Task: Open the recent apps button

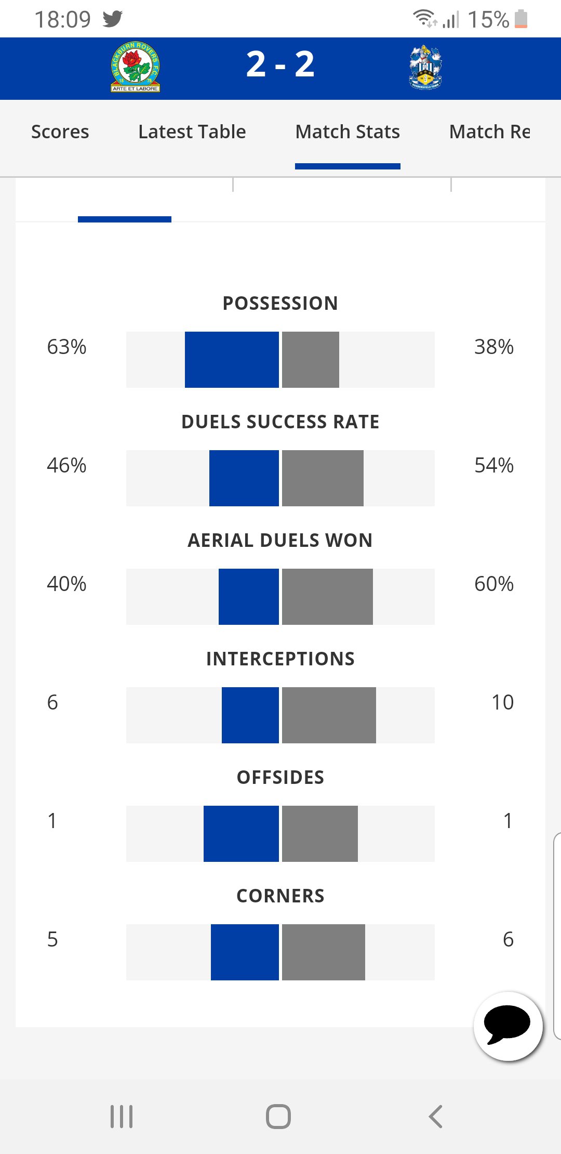Action: point(122,1116)
